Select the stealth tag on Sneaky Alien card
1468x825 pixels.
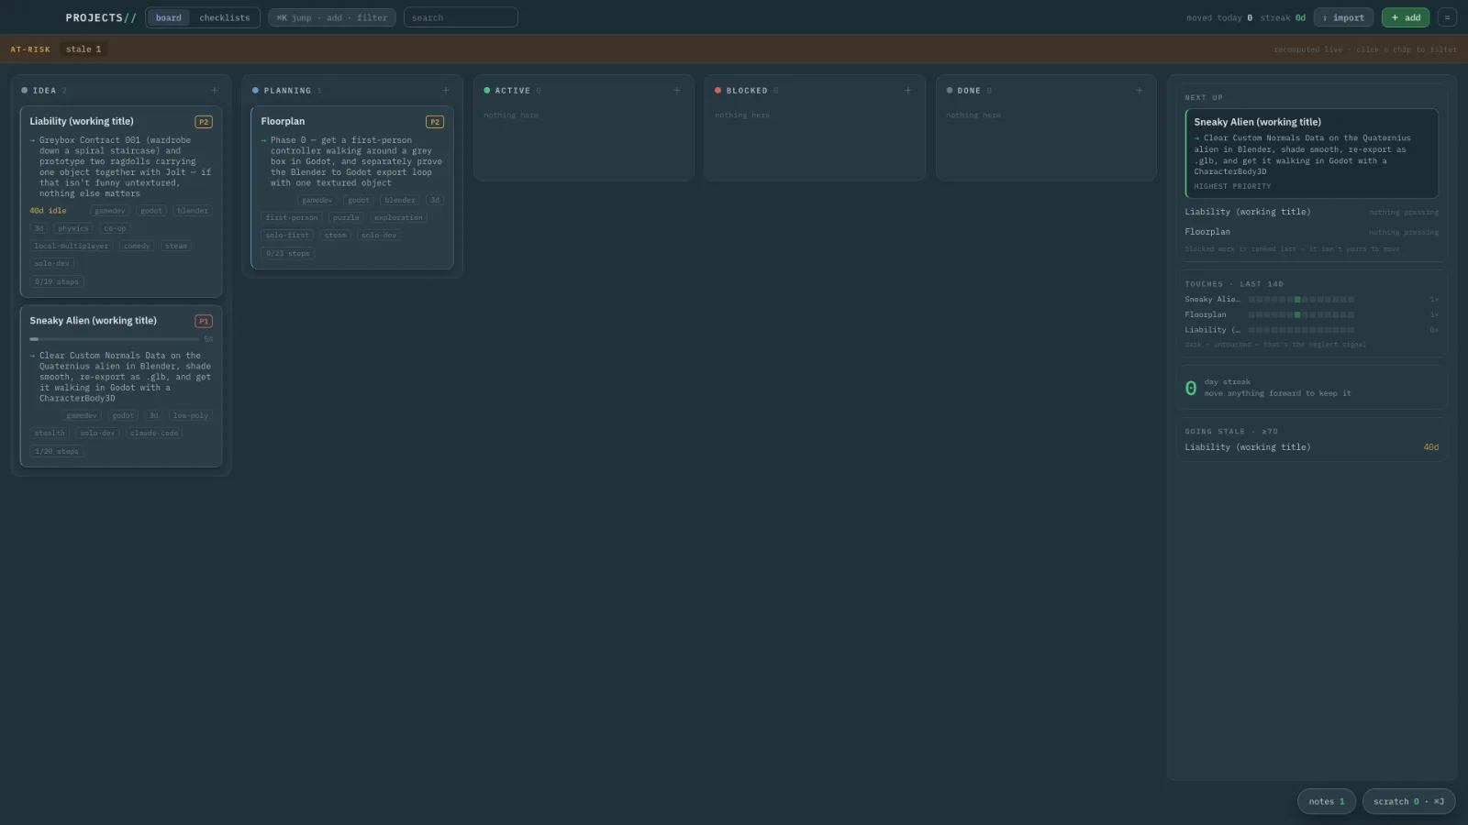pos(50,433)
